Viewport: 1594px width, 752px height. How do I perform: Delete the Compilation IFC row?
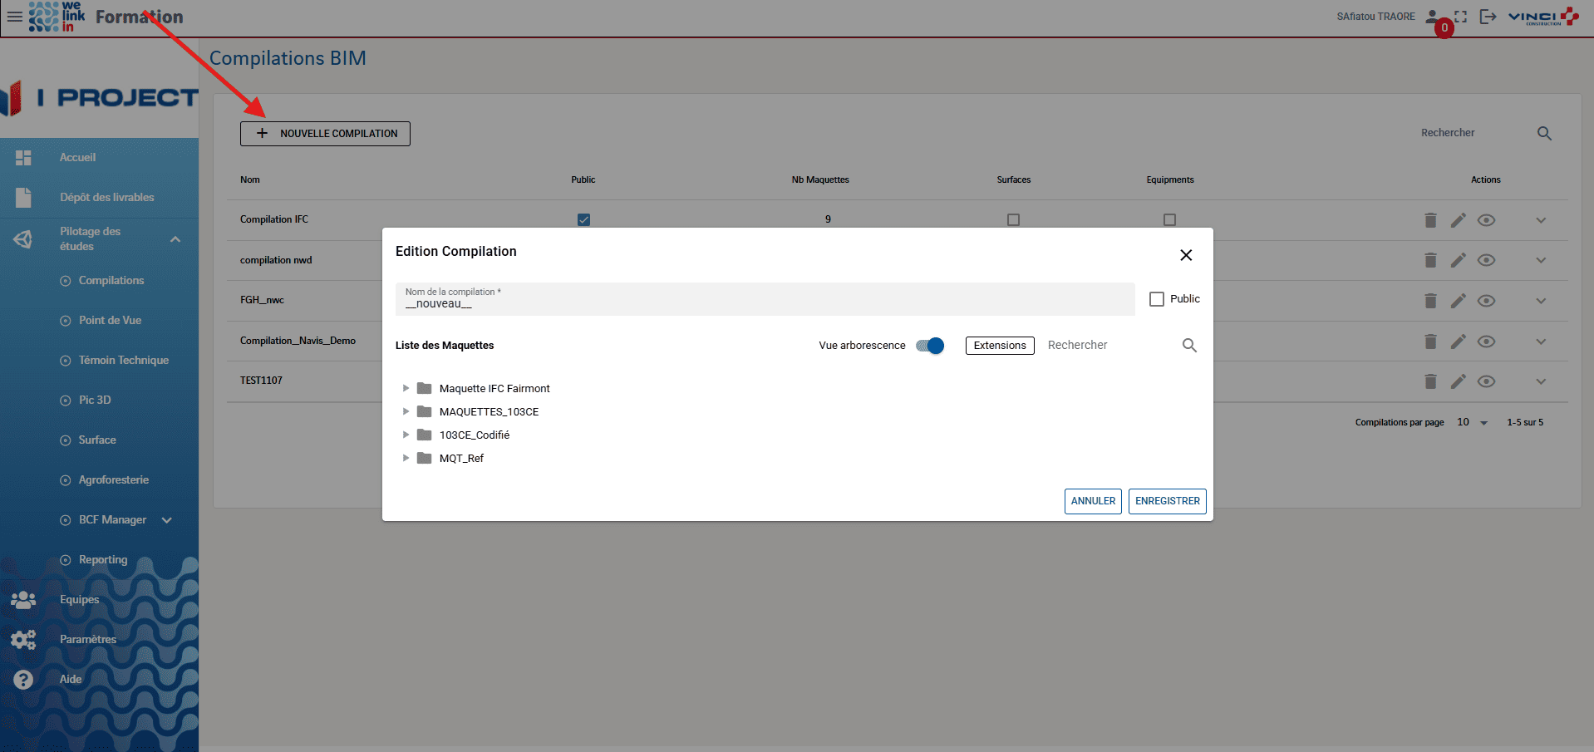pos(1430,220)
